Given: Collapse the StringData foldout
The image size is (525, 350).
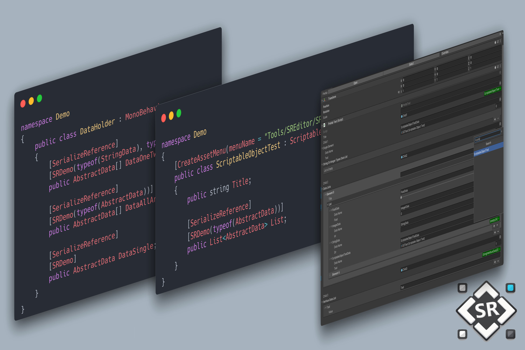Looking at the screenshot, I should (x=331, y=242).
